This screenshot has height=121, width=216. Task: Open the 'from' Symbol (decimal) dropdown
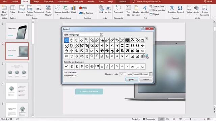coord(151,74)
